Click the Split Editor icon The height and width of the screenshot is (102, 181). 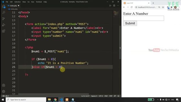114,6
